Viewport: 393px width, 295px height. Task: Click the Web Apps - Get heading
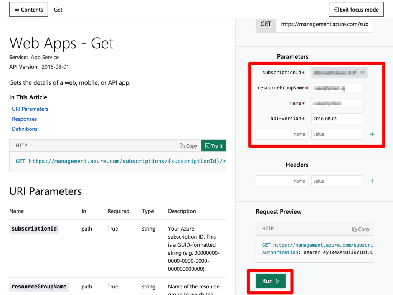coord(61,43)
